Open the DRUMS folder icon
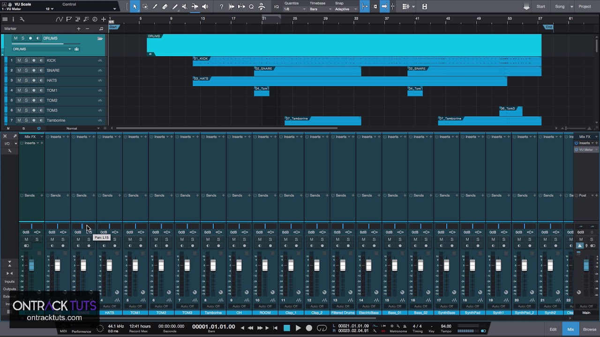This screenshot has height=337, width=600. (x=100, y=38)
